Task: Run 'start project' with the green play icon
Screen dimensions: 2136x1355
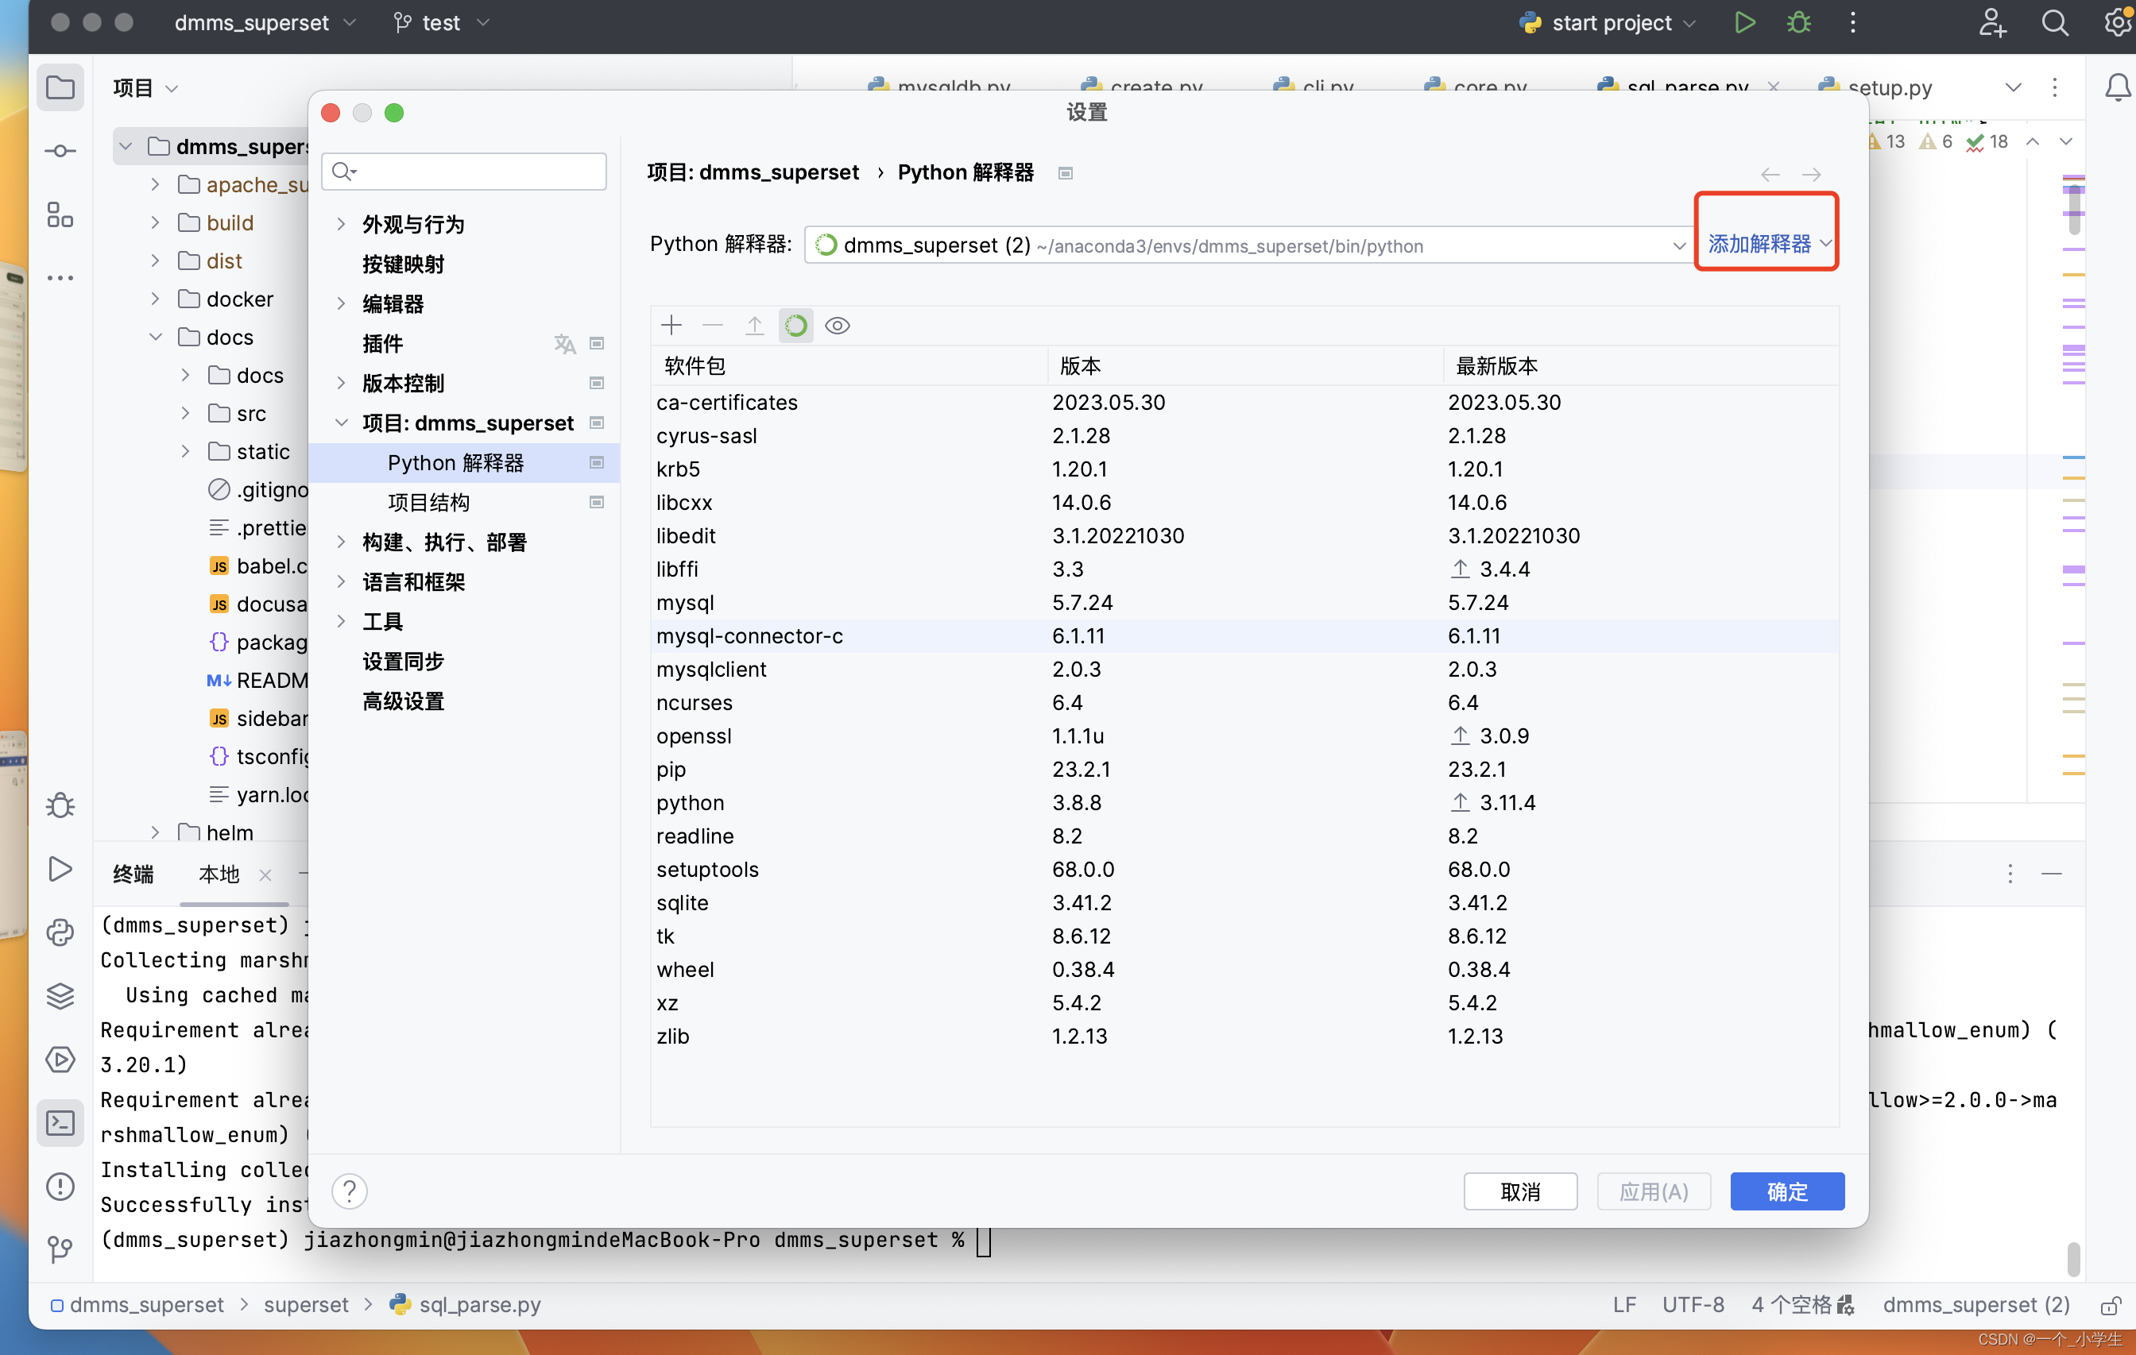Action: [1744, 22]
